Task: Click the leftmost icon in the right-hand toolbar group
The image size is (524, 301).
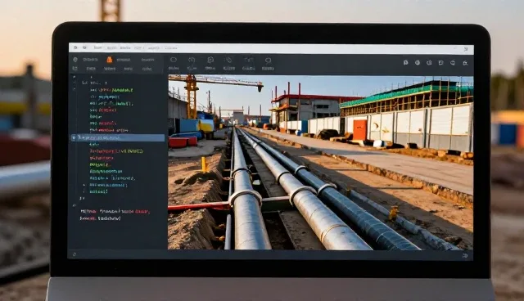Action: click(x=406, y=62)
